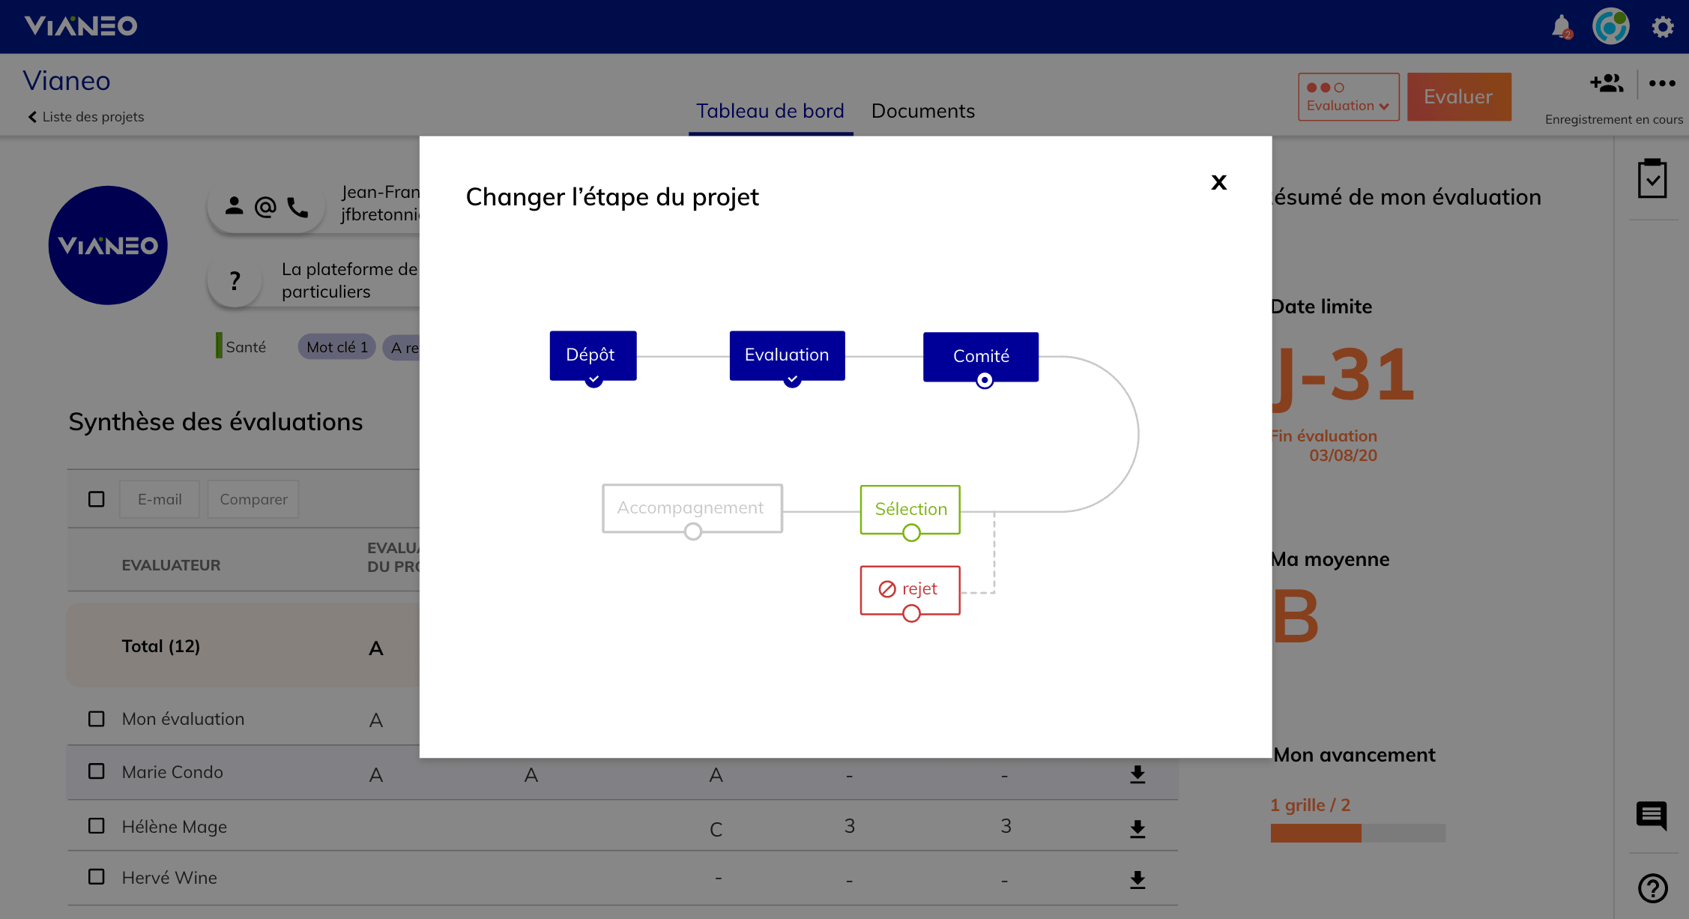Open the notifications bell
This screenshot has height=919, width=1689.
[1561, 27]
